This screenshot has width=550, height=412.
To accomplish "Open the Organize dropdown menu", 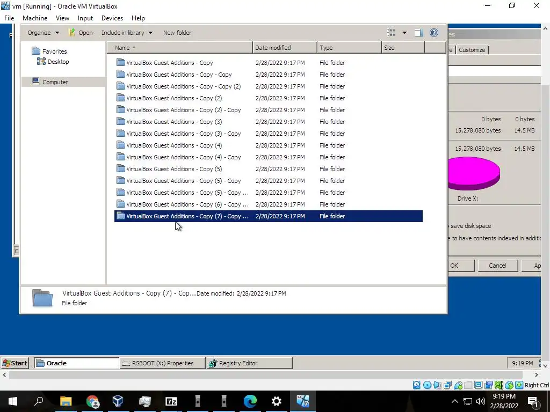I will pos(43,33).
